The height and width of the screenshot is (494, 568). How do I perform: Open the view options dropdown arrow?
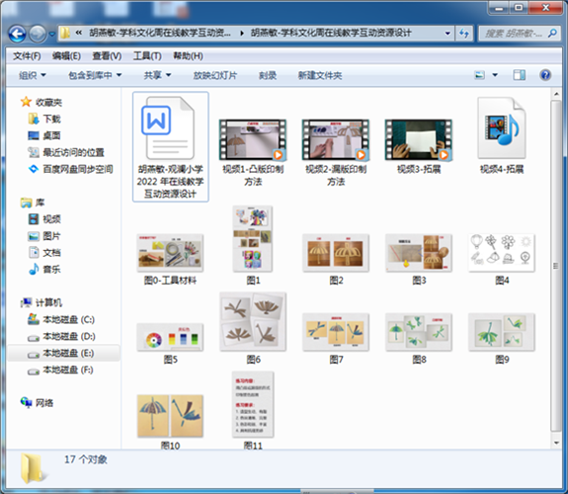pos(495,75)
